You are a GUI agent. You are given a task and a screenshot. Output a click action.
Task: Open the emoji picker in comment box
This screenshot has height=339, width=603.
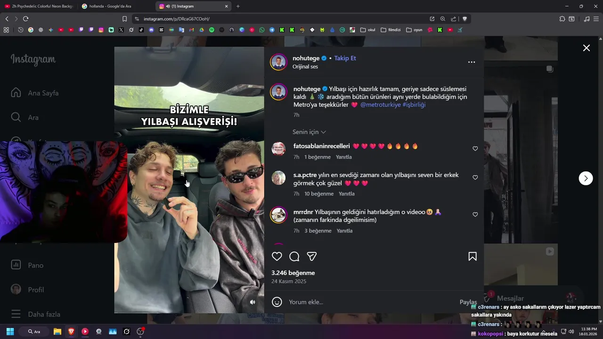277,302
